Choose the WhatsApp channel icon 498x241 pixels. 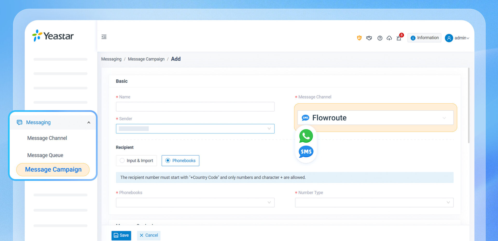(x=306, y=136)
